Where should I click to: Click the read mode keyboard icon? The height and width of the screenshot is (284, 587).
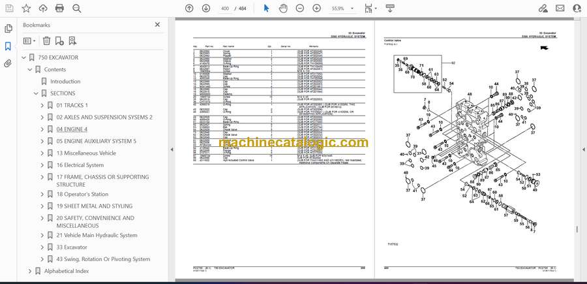[x=390, y=8]
